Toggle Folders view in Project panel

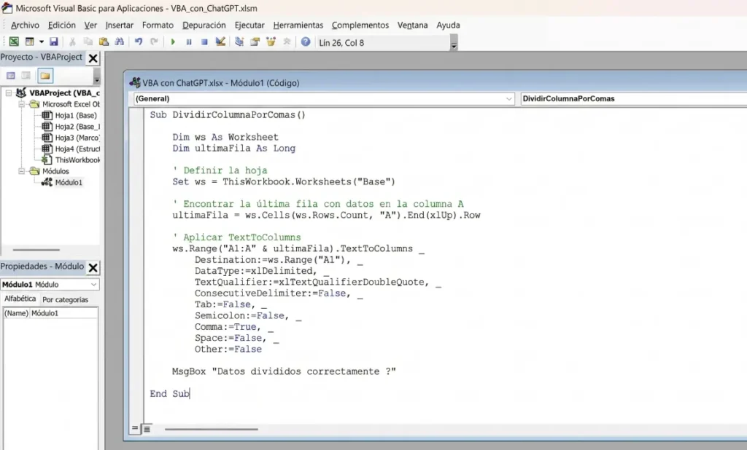(44, 76)
